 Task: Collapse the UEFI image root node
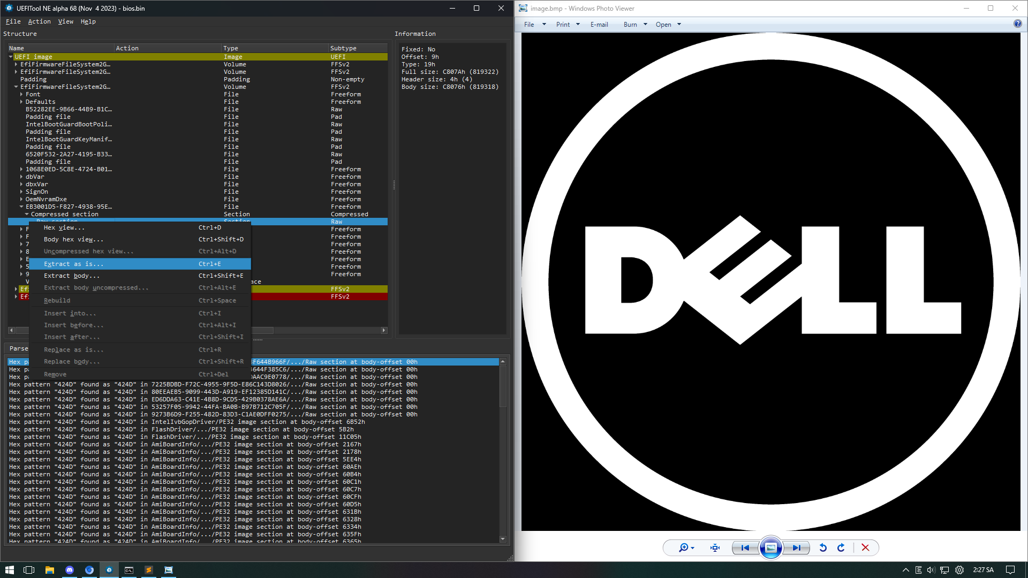pyautogui.click(x=11, y=57)
